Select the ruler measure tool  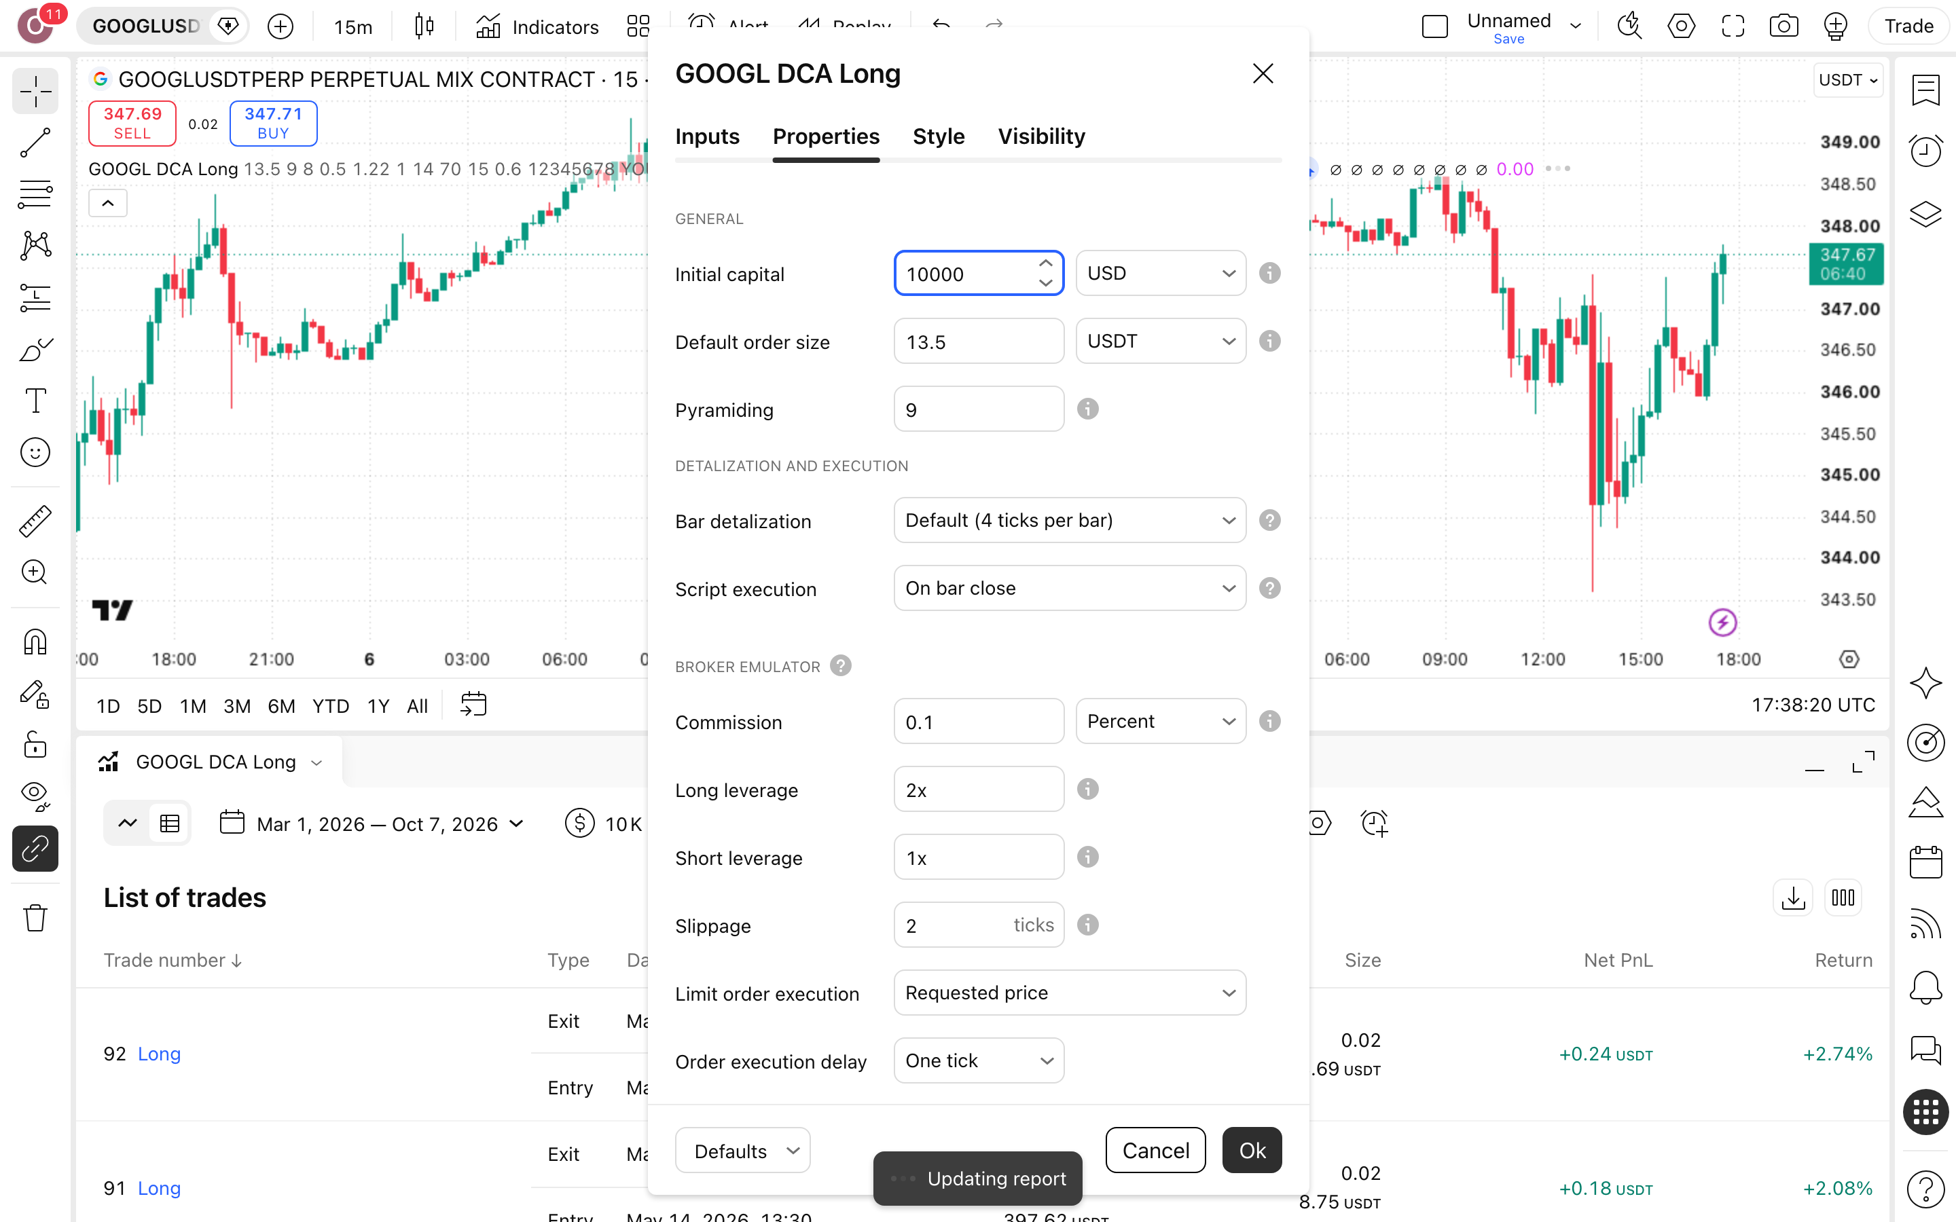click(x=35, y=521)
